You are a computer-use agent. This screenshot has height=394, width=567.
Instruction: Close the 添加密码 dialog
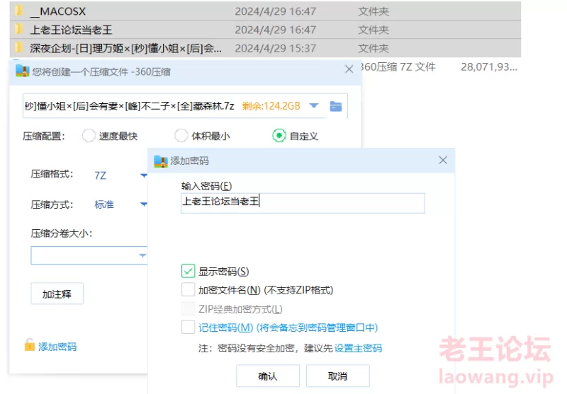(442, 160)
